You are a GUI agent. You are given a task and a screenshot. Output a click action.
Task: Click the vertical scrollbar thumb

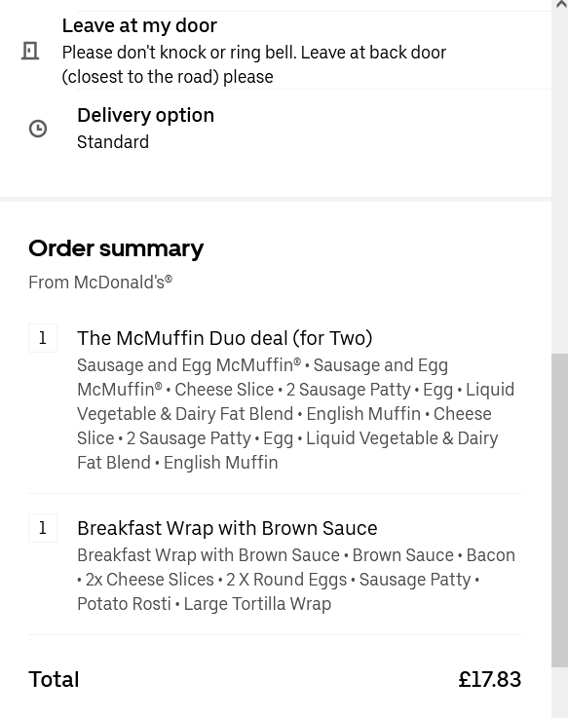coord(560,510)
